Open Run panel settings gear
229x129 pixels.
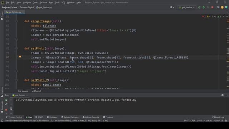[223, 95]
